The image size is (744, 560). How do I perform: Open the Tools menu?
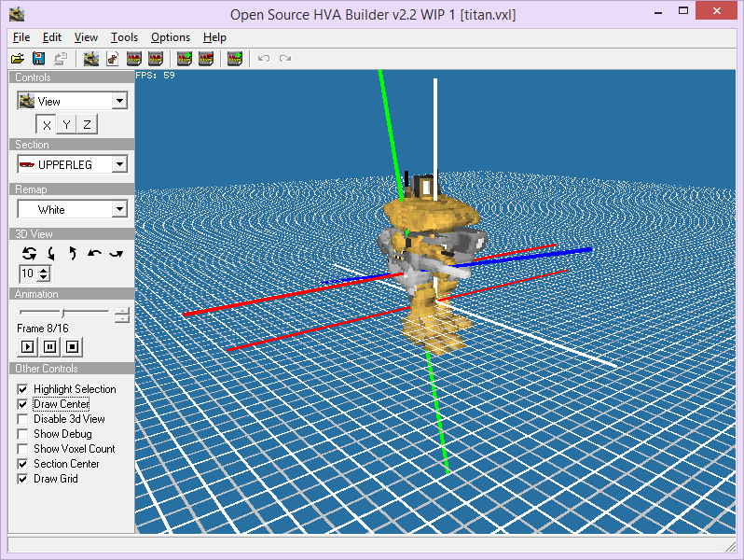[x=124, y=37]
